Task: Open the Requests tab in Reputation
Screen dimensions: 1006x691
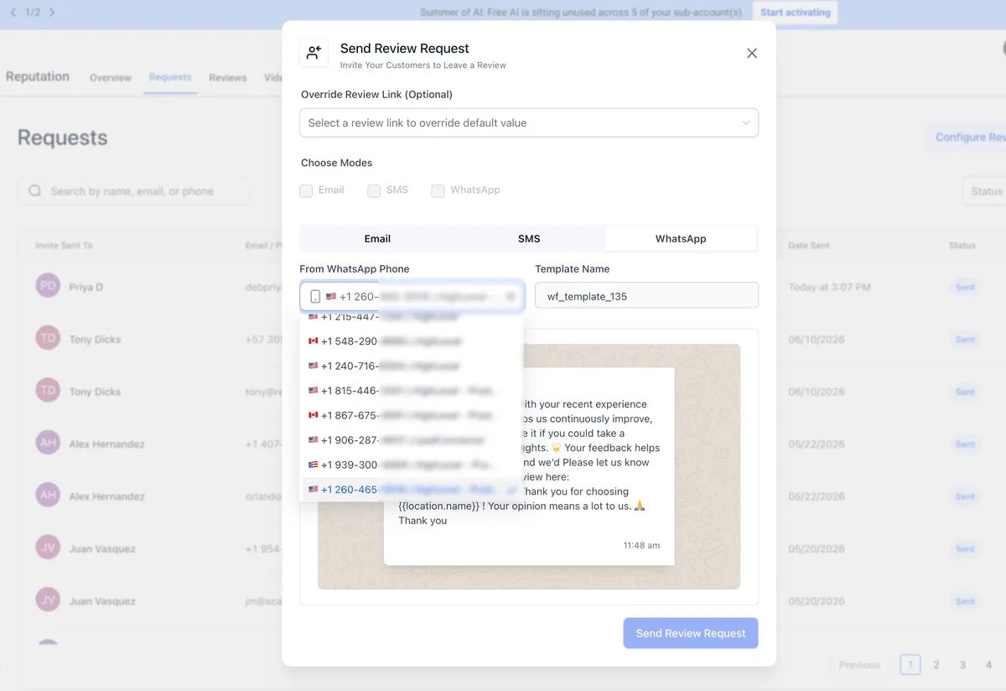Action: (170, 77)
